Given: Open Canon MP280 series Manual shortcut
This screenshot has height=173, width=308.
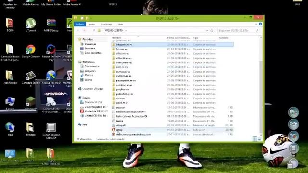Looking at the screenshot, I should tap(51, 105).
